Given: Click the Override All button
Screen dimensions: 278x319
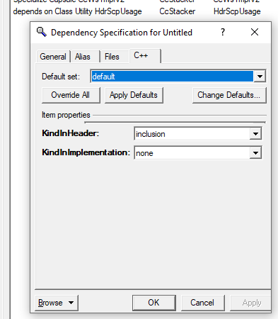Looking at the screenshot, I should click(x=71, y=95).
